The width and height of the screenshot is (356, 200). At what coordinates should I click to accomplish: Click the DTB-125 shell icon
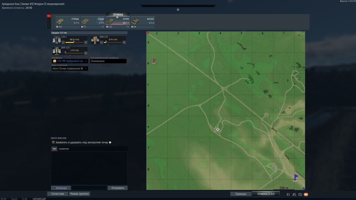pos(95,40)
